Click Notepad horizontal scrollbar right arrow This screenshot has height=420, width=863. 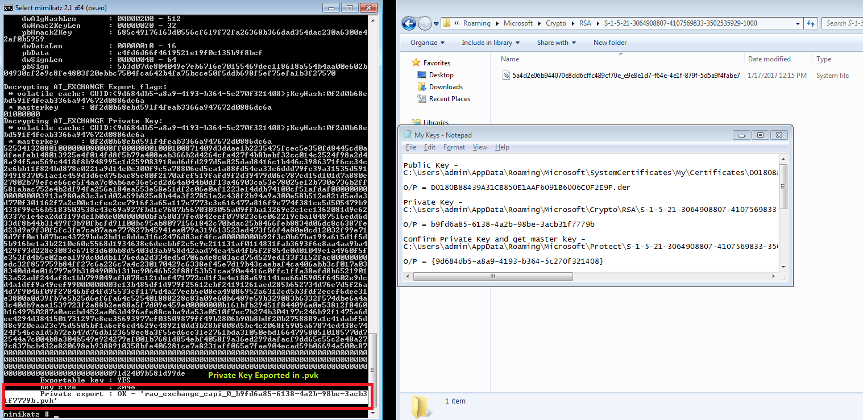click(x=773, y=276)
